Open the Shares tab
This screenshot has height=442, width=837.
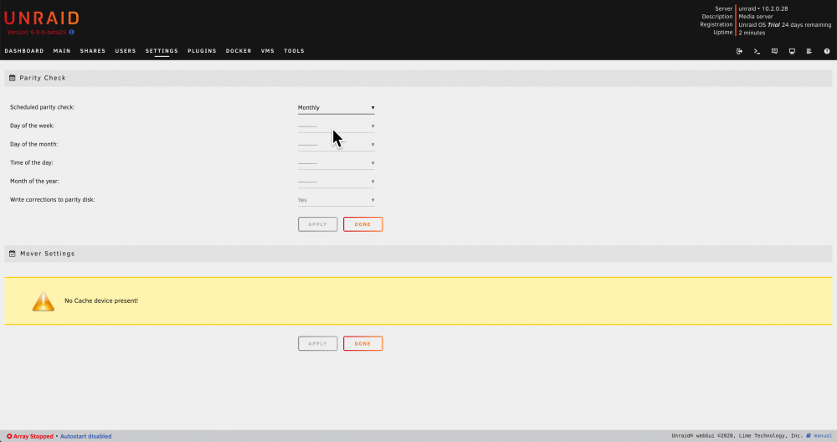tap(92, 51)
